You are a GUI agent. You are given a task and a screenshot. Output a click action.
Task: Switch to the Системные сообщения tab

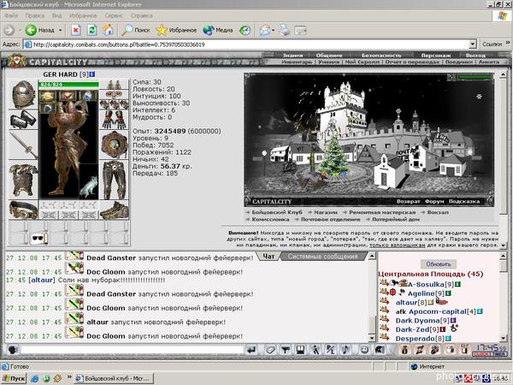tap(323, 257)
